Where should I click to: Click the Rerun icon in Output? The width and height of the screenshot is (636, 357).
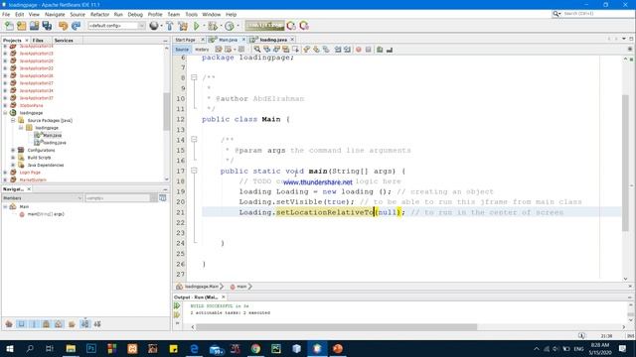(177, 305)
